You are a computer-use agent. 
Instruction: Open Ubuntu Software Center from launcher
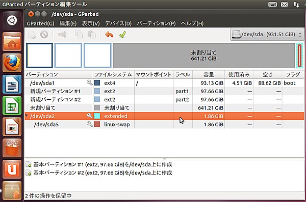pos(12,148)
